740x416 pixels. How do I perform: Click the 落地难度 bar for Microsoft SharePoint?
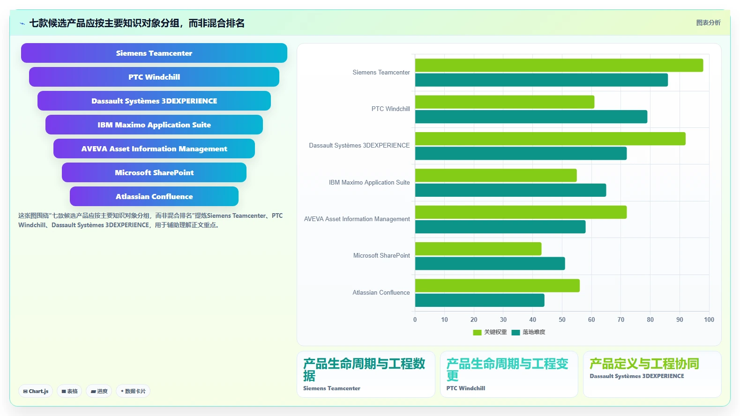tap(490, 264)
